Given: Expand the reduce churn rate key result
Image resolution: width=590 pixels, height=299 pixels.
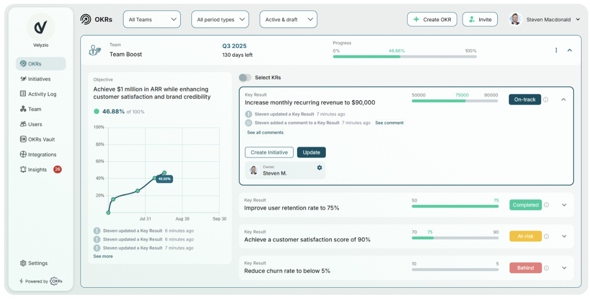Looking at the screenshot, I should pos(564,268).
